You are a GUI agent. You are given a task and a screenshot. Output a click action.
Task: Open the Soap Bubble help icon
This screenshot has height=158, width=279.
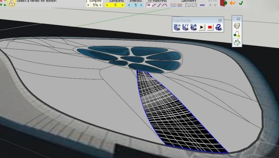point(218,27)
